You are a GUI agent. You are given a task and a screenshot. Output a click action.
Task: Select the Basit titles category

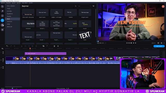pyautogui.click(x=12, y=19)
